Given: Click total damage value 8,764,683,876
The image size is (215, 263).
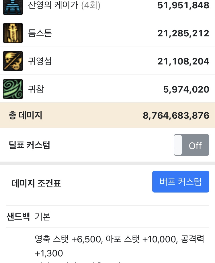Looking at the screenshot, I should pos(176,115).
